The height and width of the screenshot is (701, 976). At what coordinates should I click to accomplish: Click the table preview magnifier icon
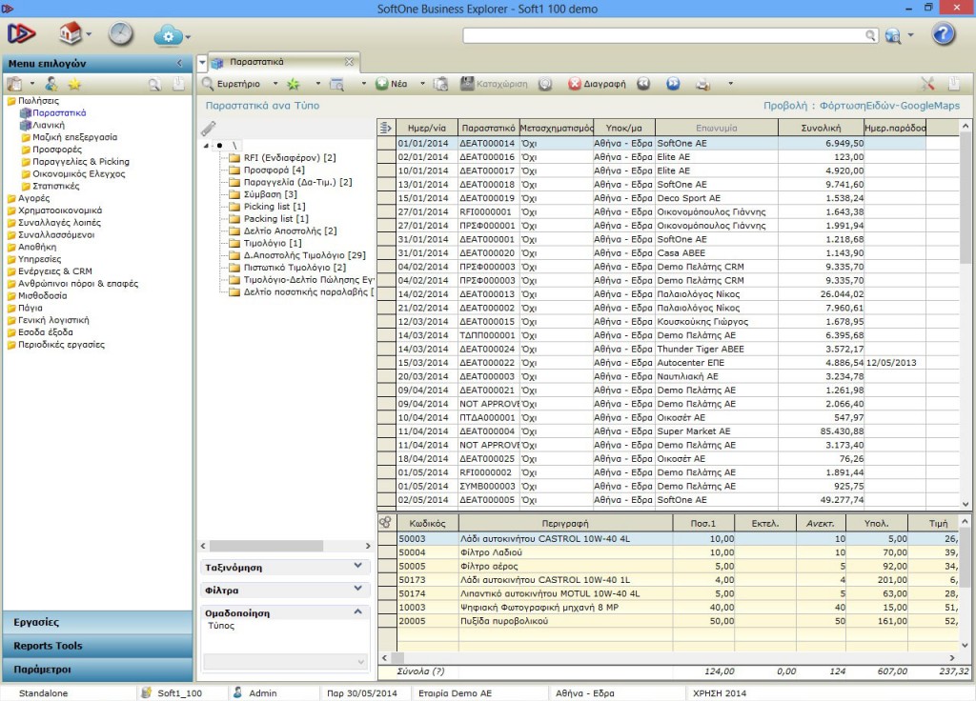pyautogui.click(x=336, y=84)
